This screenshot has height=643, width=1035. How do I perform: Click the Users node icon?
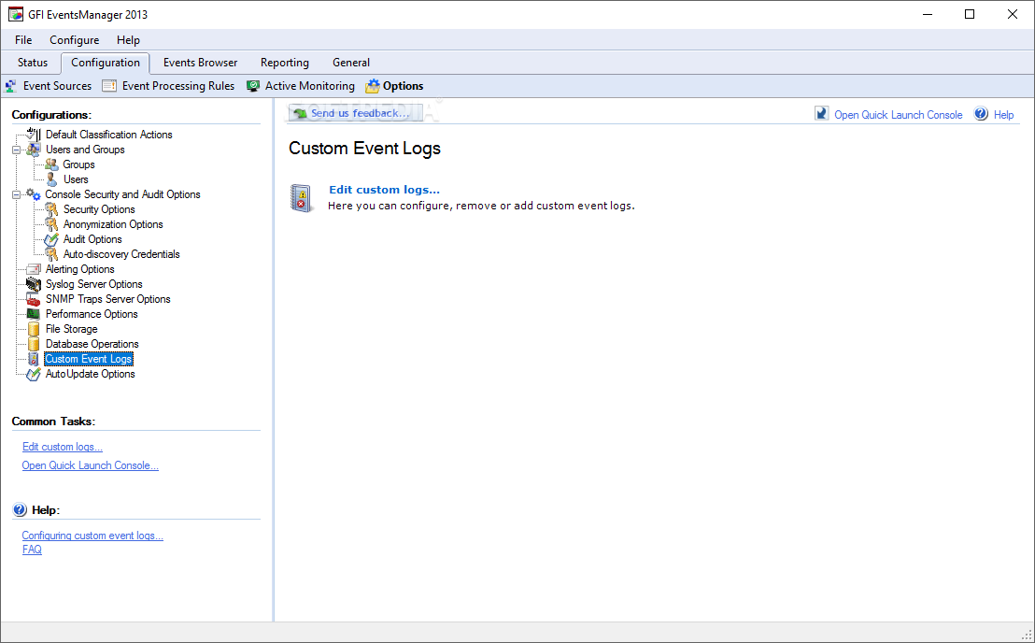pyautogui.click(x=51, y=179)
